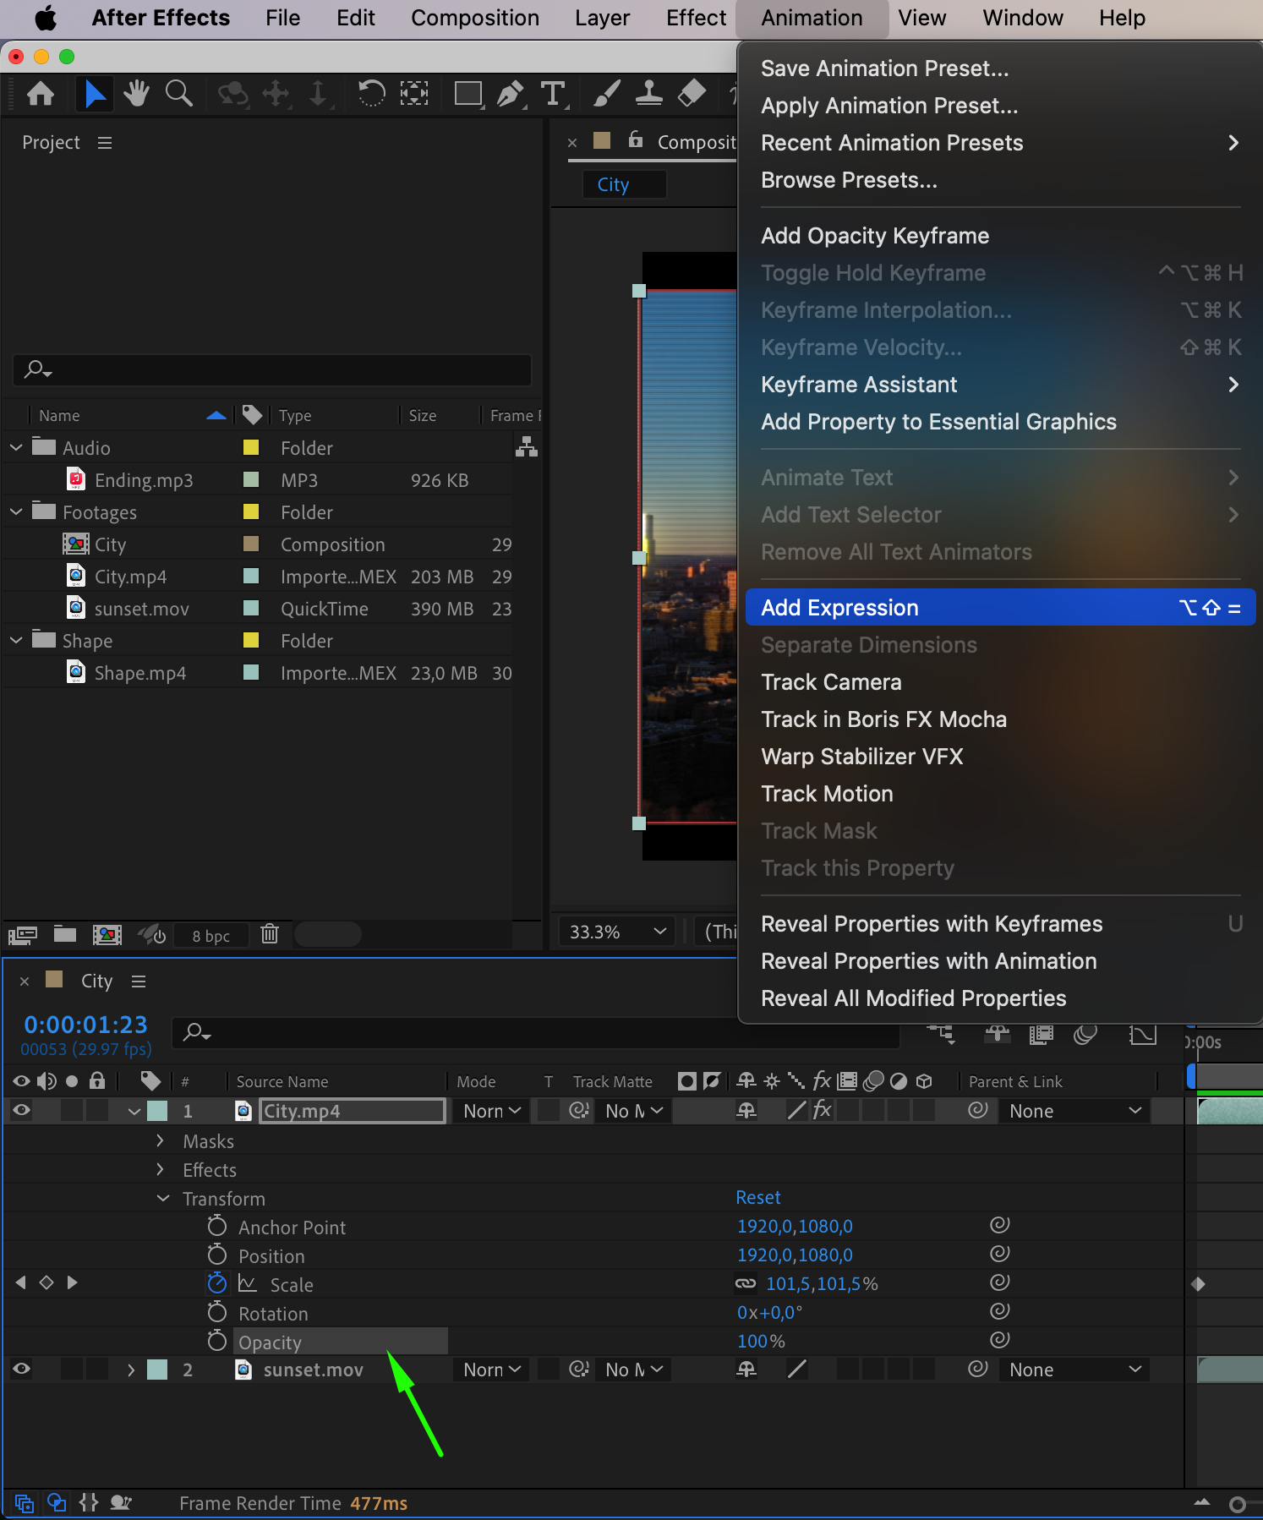Click the Reset link for Transform
1263x1520 pixels.
757,1198
